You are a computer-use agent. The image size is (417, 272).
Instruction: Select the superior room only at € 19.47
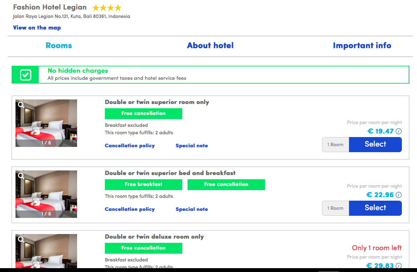(x=375, y=144)
